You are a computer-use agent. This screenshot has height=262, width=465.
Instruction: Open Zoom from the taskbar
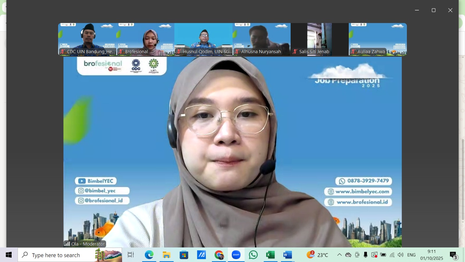coord(236,255)
